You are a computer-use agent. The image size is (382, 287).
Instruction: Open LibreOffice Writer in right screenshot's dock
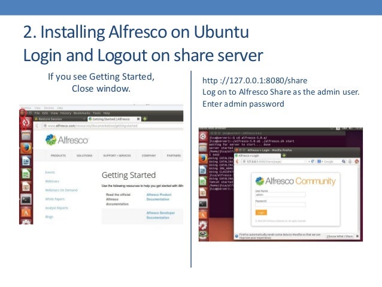tap(203, 170)
